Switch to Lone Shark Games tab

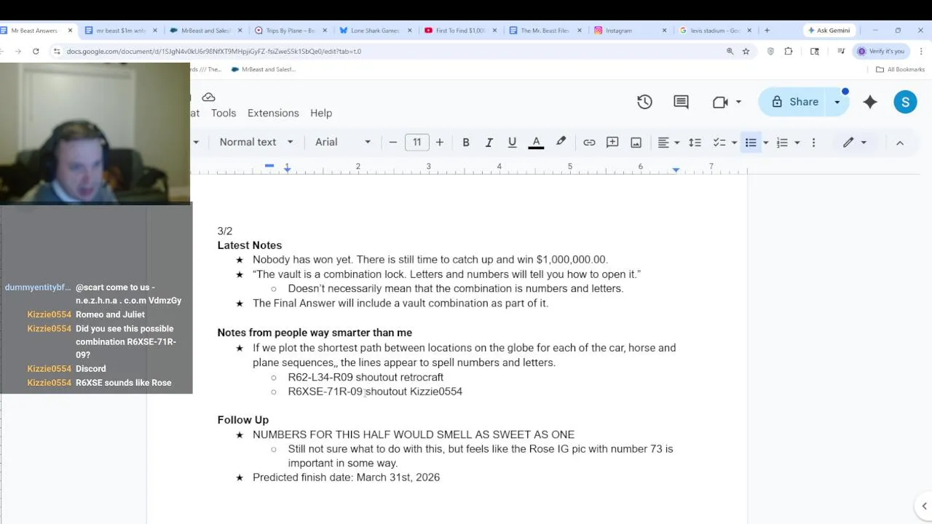(x=376, y=31)
